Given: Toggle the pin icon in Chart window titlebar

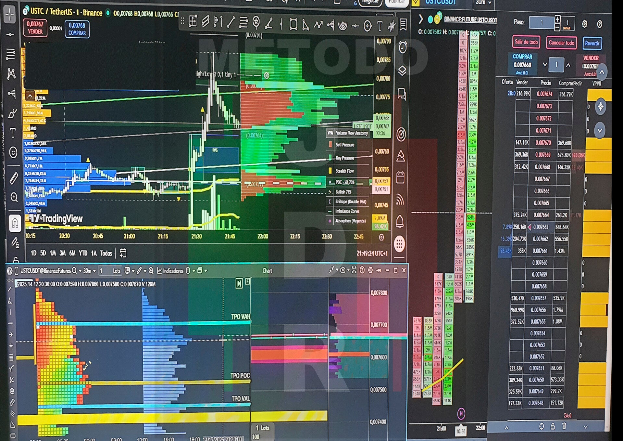Looking at the screenshot, I should [379, 270].
